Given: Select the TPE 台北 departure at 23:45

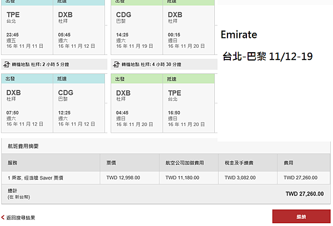Looking at the screenshot, I should (27, 30).
